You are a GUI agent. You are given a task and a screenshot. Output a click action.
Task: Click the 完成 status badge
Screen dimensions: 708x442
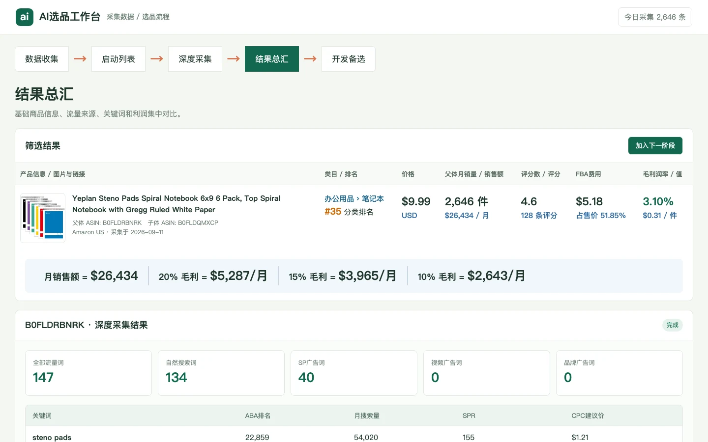click(x=672, y=325)
